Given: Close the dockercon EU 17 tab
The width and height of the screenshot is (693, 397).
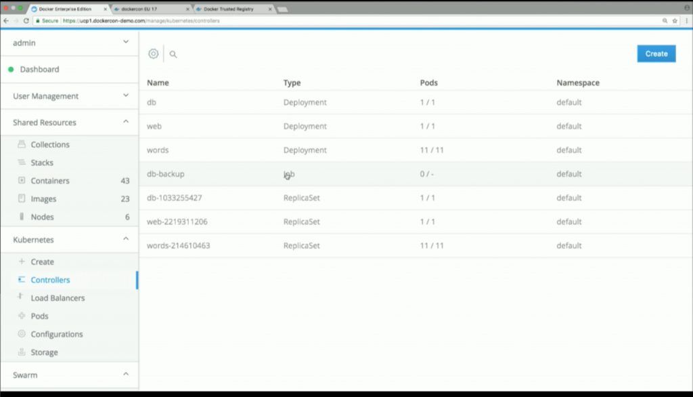Looking at the screenshot, I should click(188, 9).
